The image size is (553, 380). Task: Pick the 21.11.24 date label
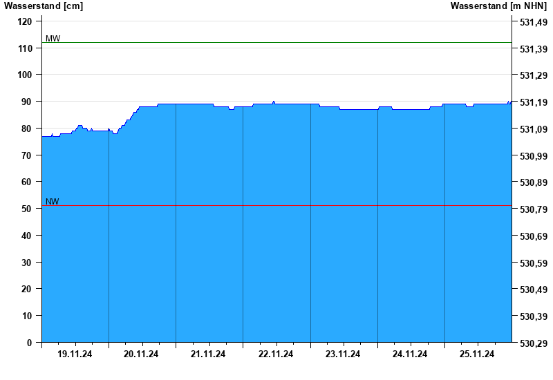pyautogui.click(x=208, y=354)
